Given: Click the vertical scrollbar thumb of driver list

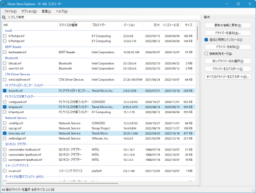Looking at the screenshot, I should click(198, 33).
